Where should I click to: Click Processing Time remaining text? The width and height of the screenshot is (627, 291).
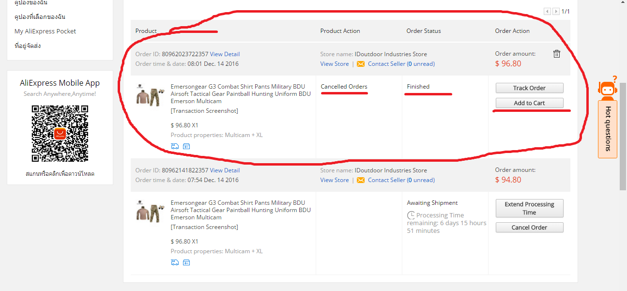tap(446, 223)
